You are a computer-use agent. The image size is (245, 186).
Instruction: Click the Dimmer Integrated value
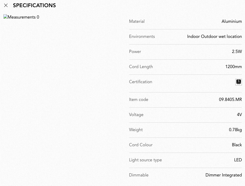224,175
